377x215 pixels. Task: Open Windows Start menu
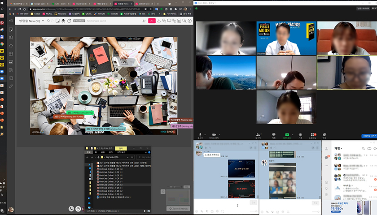coord(2,2)
